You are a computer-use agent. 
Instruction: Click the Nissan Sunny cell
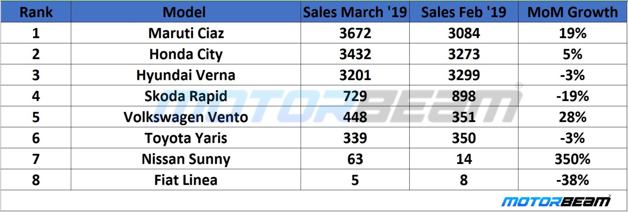(186, 159)
